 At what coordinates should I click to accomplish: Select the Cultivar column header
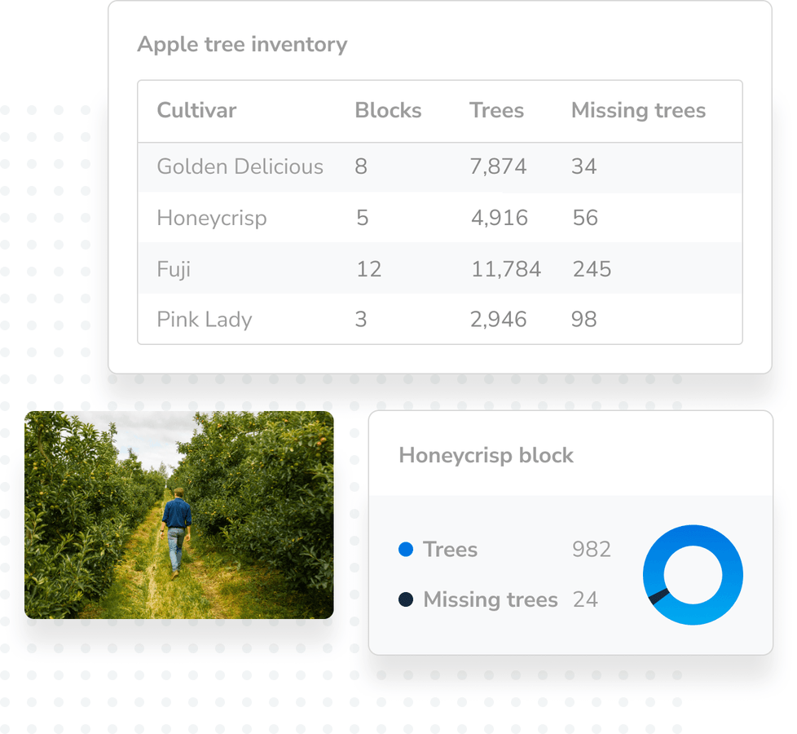(x=196, y=111)
